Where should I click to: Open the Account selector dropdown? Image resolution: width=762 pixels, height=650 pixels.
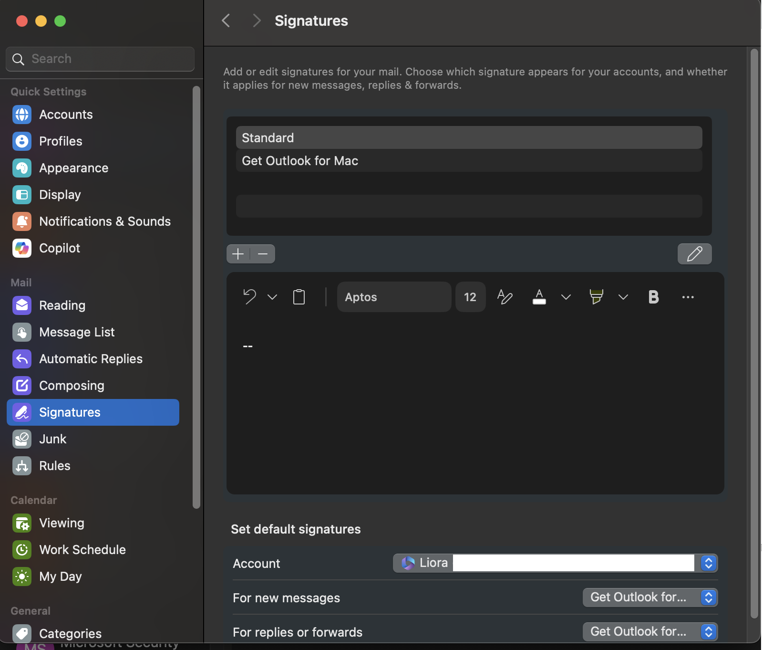click(556, 563)
